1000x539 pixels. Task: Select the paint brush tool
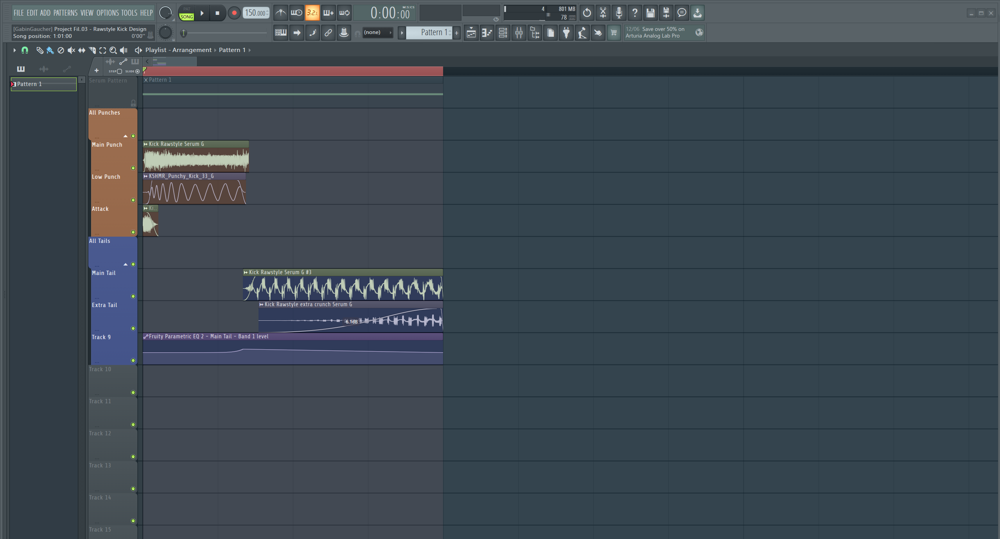(50, 50)
